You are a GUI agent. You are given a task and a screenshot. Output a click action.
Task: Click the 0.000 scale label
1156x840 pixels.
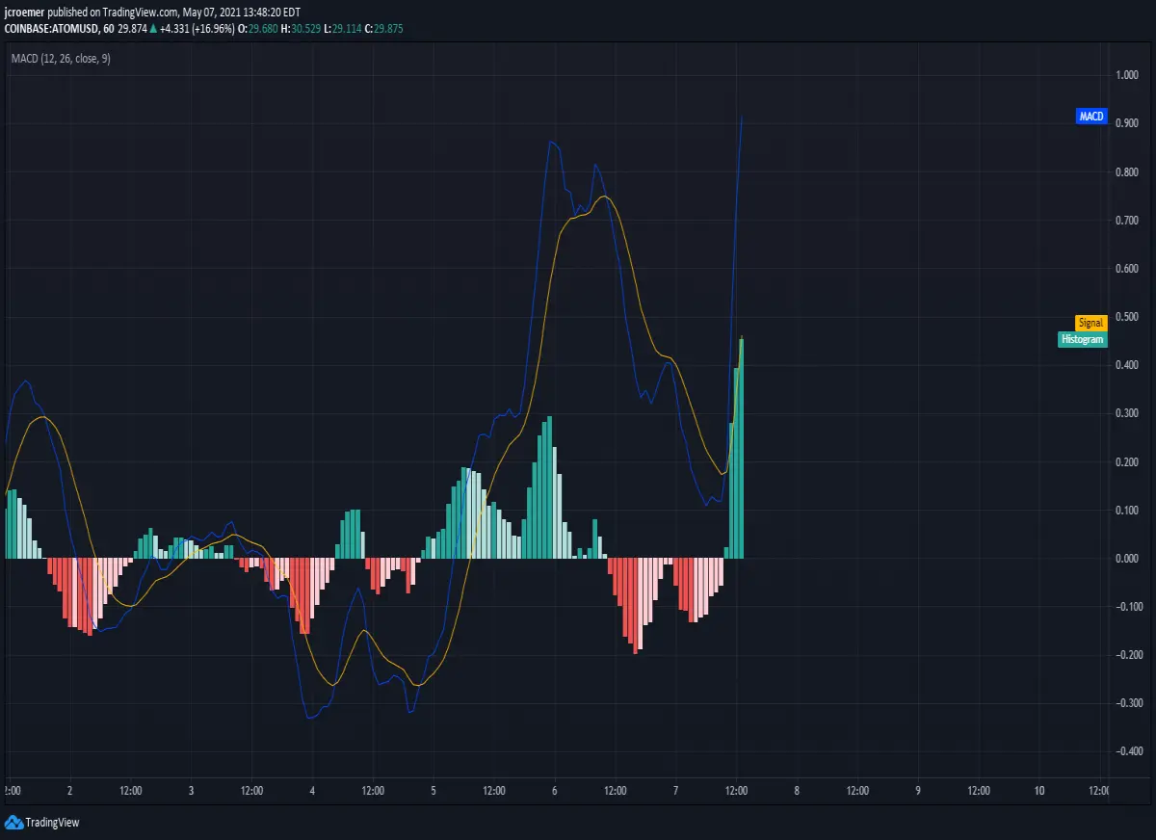(x=1125, y=558)
